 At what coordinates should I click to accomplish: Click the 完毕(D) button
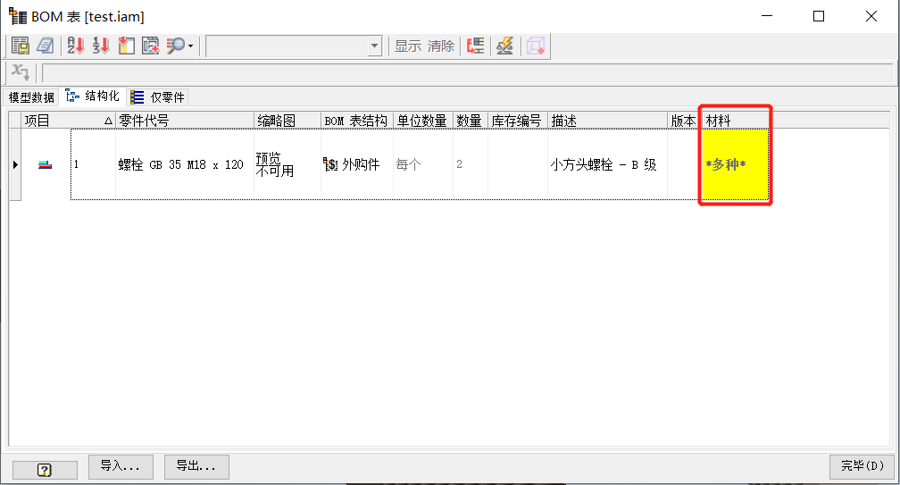click(862, 466)
